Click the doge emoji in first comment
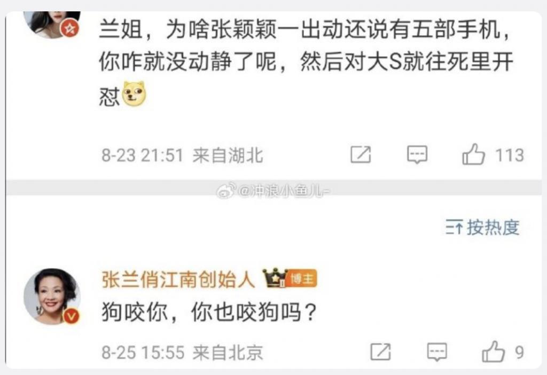 coord(134,93)
